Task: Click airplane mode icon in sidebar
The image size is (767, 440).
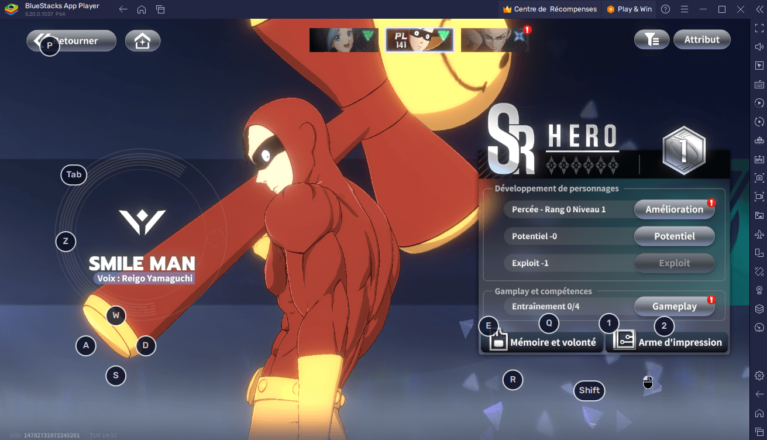Action: click(759, 234)
